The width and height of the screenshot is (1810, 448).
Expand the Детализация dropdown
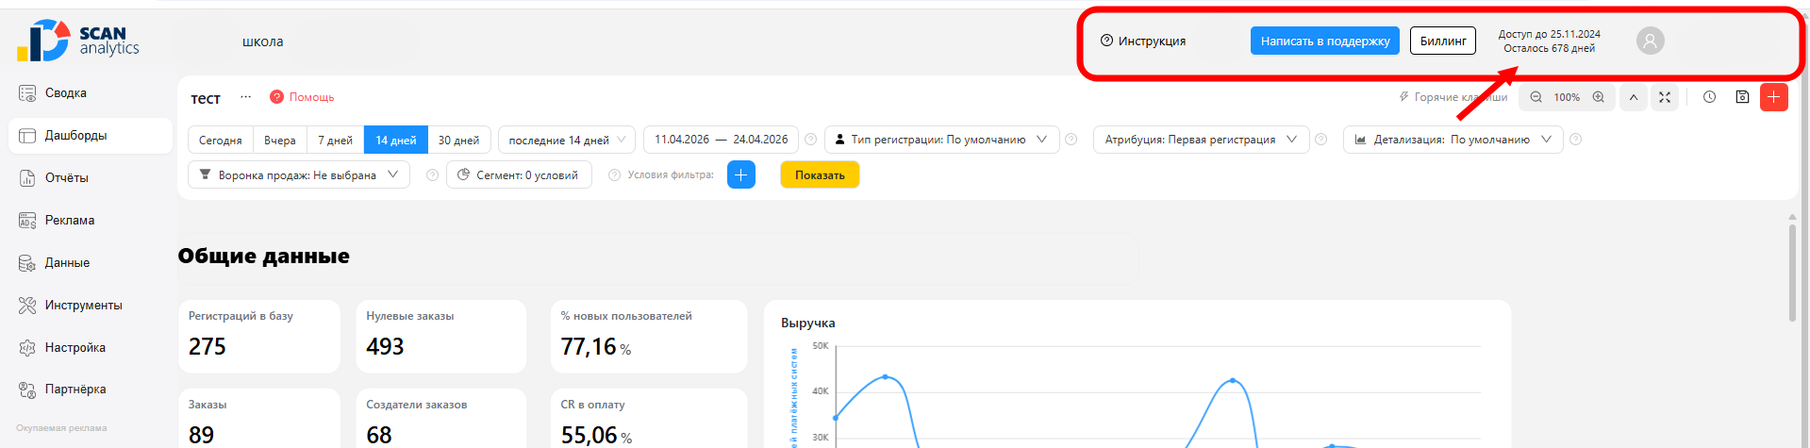point(1453,140)
